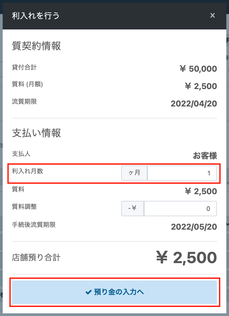Viewport: 229px width, 316px height.
Task: Click the checkmark icon on the submit button
Action: (x=88, y=292)
